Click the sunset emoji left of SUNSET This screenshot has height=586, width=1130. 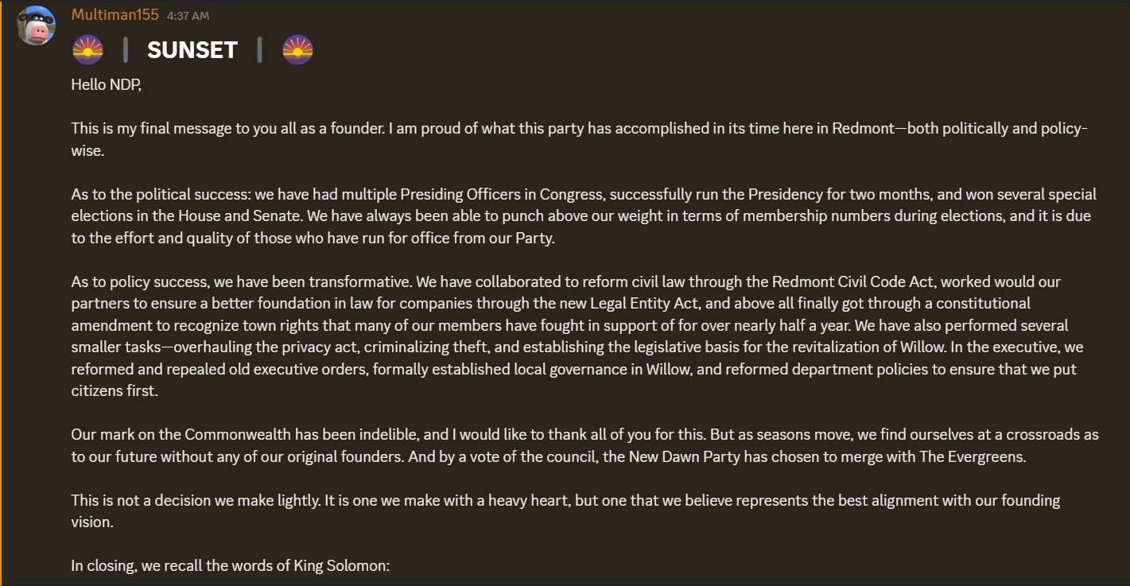click(87, 50)
